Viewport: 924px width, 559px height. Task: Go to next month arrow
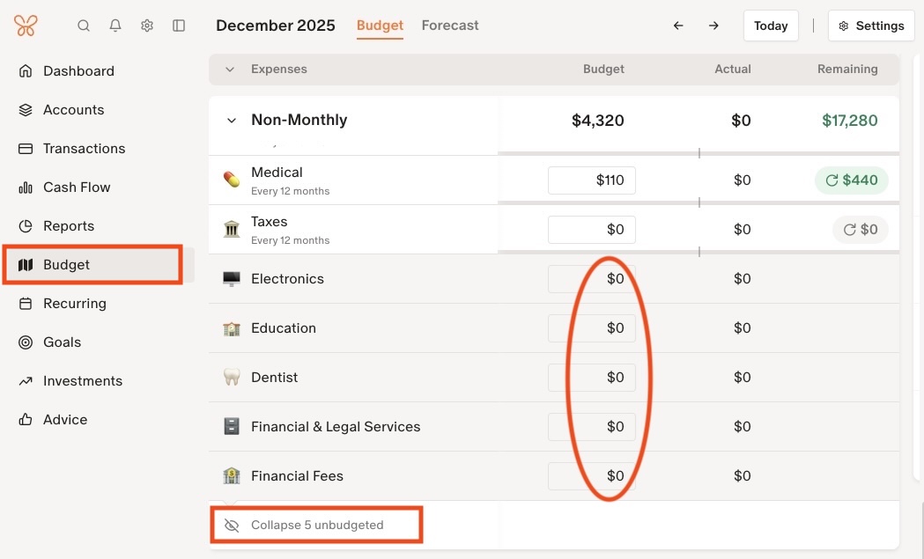[713, 26]
